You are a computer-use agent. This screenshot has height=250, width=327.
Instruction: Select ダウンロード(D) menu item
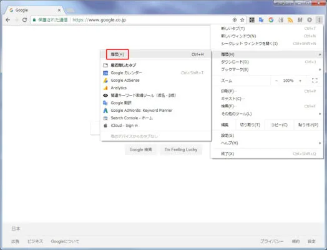[267, 62]
